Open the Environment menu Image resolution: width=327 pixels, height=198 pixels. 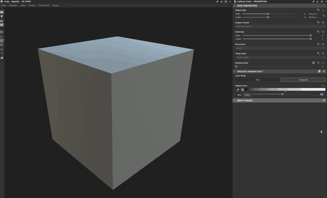coord(44,5)
